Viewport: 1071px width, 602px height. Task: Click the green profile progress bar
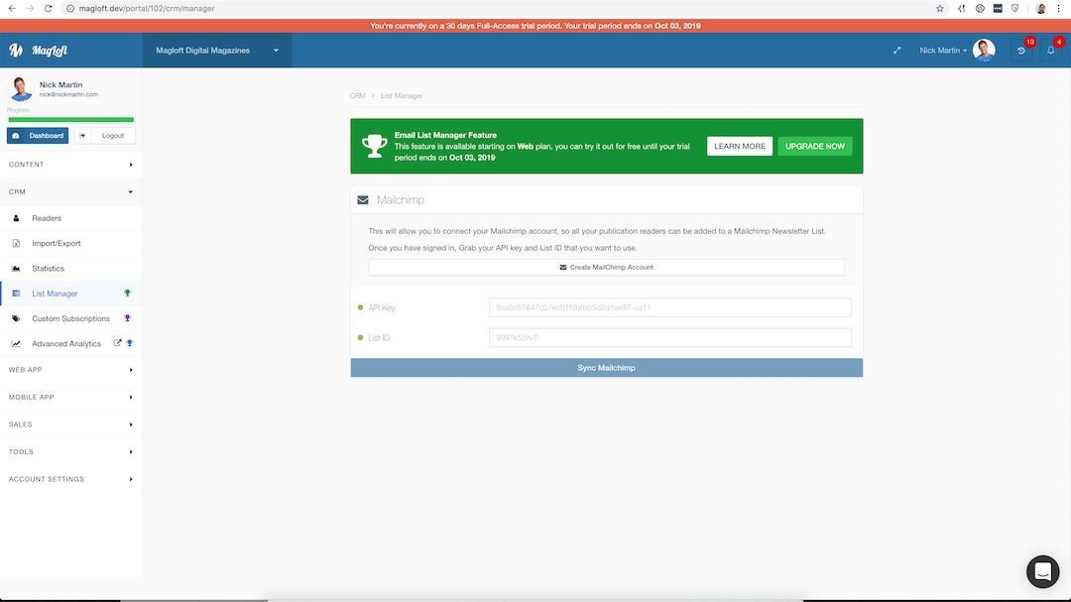(71, 120)
